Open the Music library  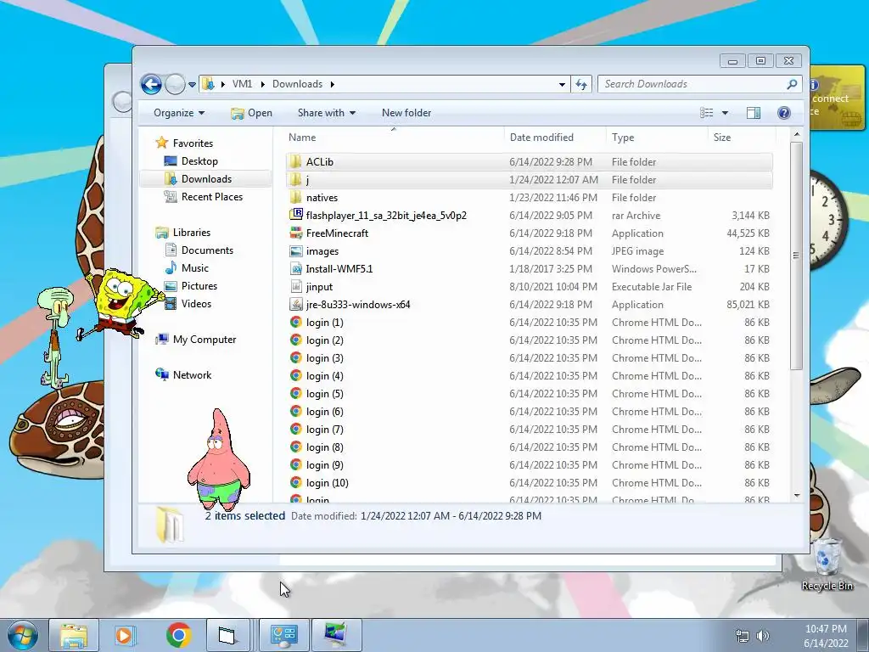click(x=194, y=267)
